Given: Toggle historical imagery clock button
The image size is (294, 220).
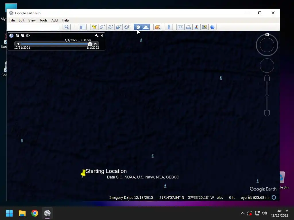Looking at the screenshot, I should click(x=138, y=27).
